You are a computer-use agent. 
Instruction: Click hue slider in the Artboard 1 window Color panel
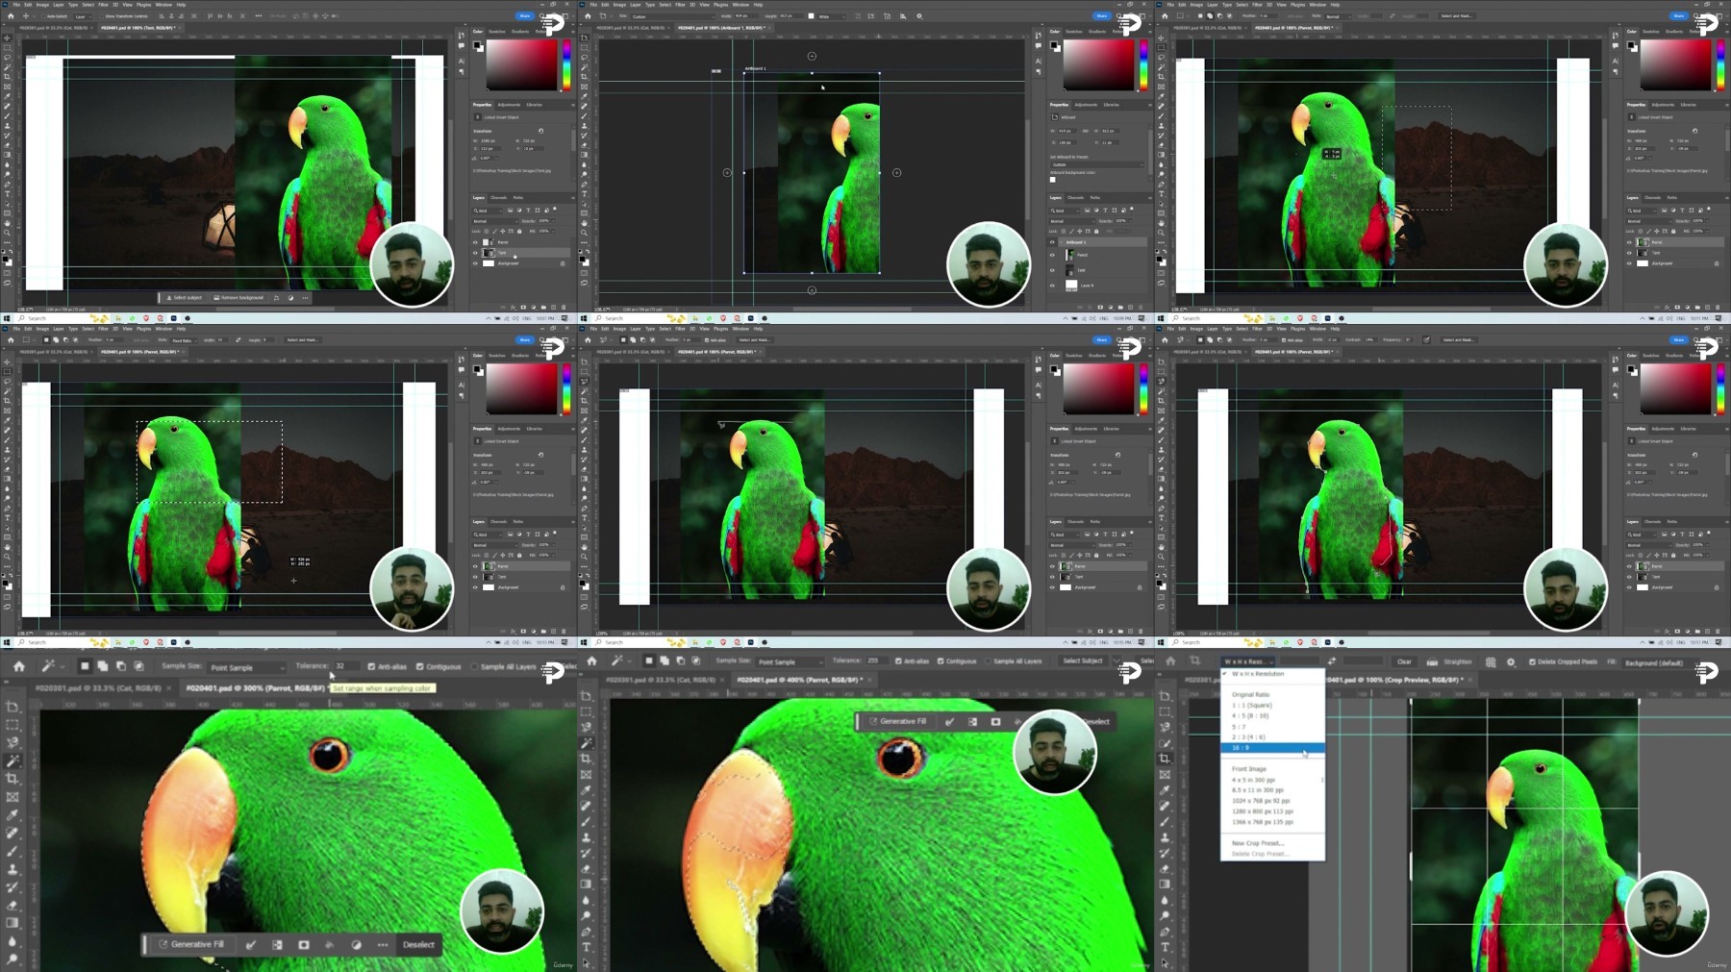point(1143,65)
